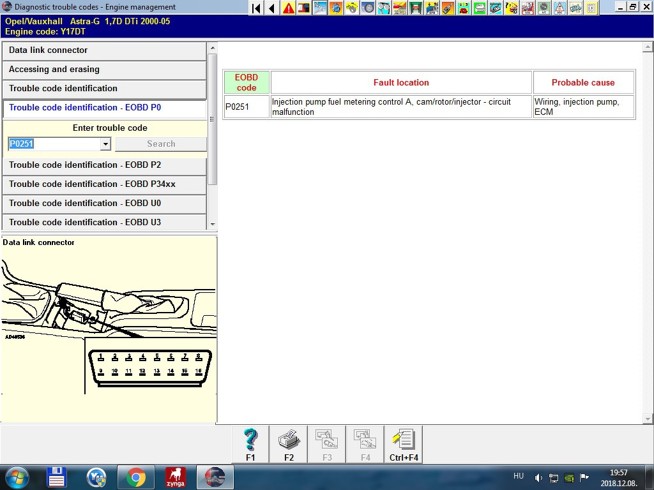Open the Zynga taskbar icon
654x490 pixels.
coord(176,477)
